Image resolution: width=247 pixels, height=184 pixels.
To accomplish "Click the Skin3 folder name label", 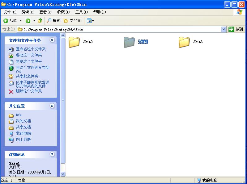I will click(x=198, y=42).
